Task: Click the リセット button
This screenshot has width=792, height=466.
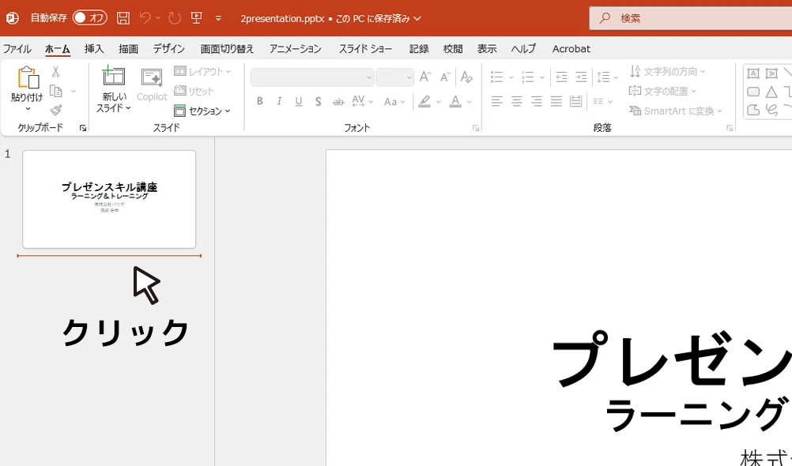Action: [x=194, y=91]
